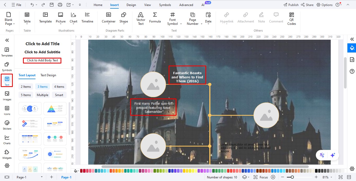This screenshot has height=181, width=356.
Task: Switch to the Design ribbon tab
Action: pos(131,5)
